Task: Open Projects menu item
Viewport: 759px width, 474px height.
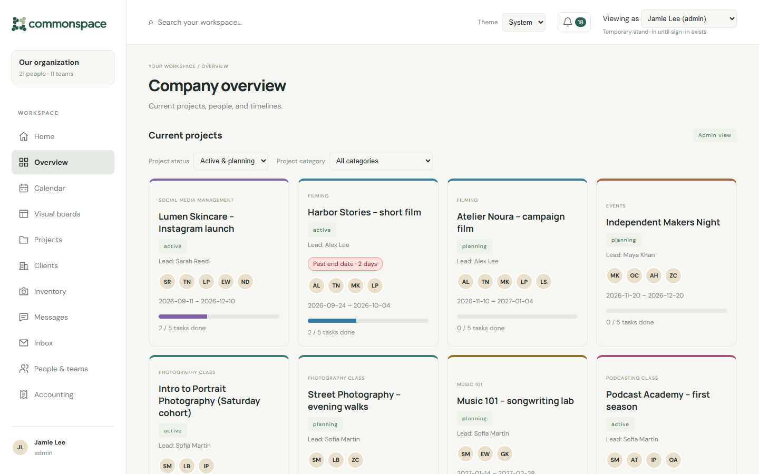Action: [x=63, y=240]
